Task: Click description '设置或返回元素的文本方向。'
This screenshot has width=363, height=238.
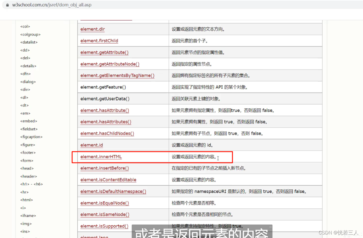Action: 198,29
